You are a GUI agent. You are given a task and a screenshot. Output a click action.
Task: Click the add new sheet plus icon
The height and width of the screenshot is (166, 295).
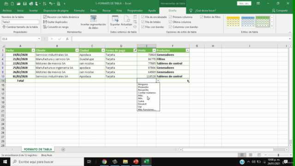(63, 149)
